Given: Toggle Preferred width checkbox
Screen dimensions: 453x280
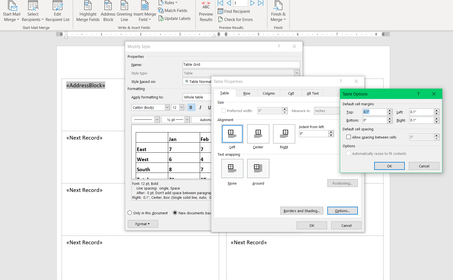Looking at the screenshot, I should [224, 111].
